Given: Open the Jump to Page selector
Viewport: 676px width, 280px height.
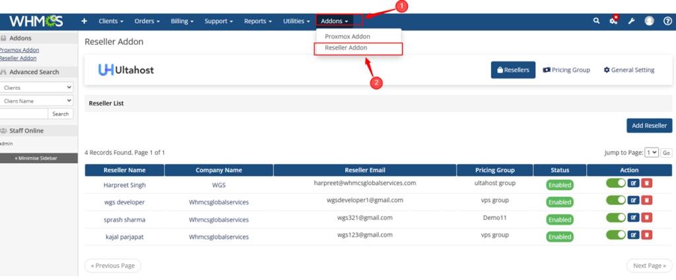Looking at the screenshot, I should click(x=652, y=153).
